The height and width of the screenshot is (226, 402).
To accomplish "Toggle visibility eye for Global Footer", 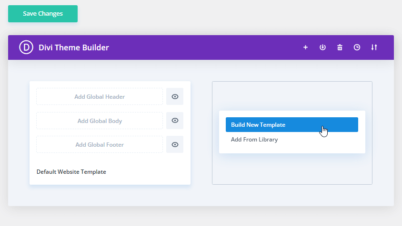I will click(x=175, y=144).
